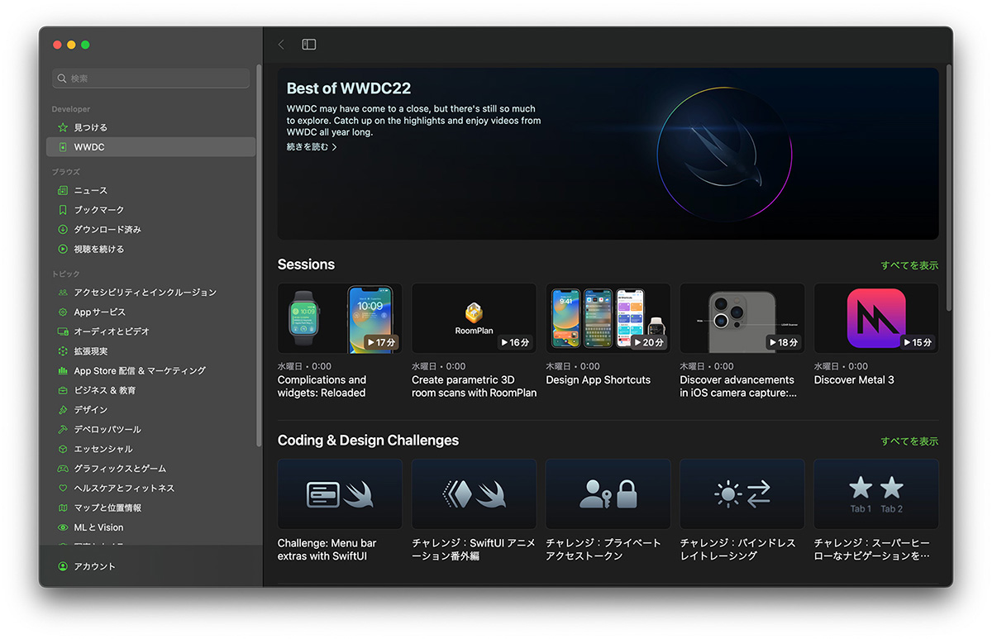Open Challenge: Menu bar extras with SwiftUI
This screenshot has width=992, height=639.
pyautogui.click(x=340, y=494)
